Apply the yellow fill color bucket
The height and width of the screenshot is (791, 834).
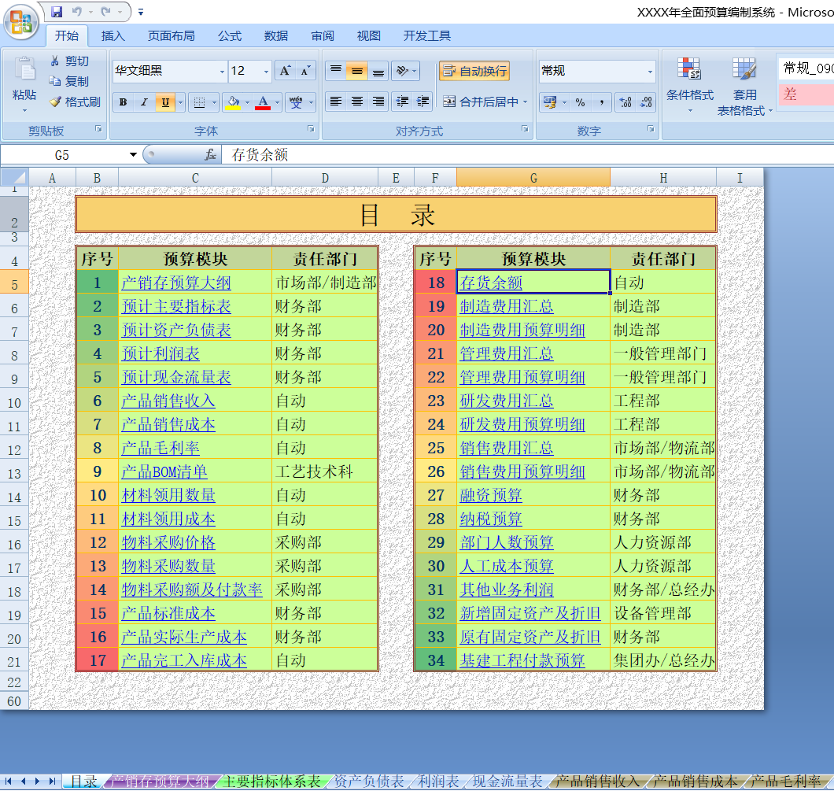[x=233, y=102]
